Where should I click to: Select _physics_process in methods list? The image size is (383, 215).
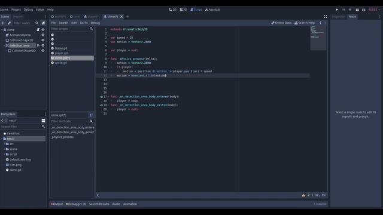(62, 137)
